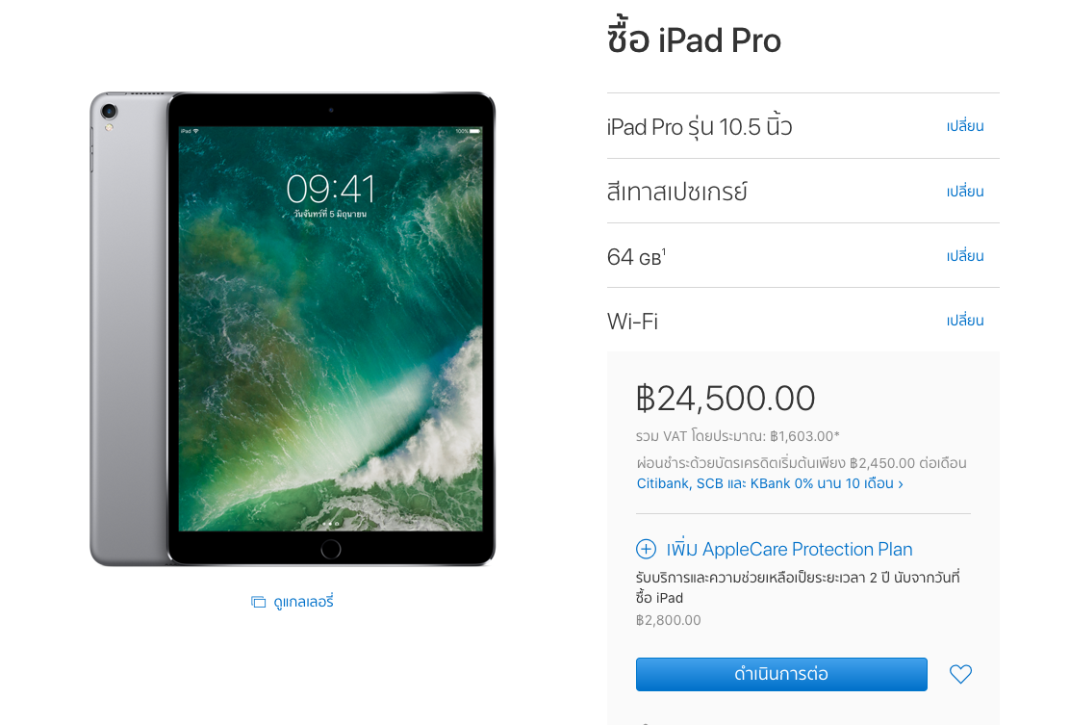Click the blue ดำเนินการต่อ button
Viewport: 1070px width, 725px height.
781,675
